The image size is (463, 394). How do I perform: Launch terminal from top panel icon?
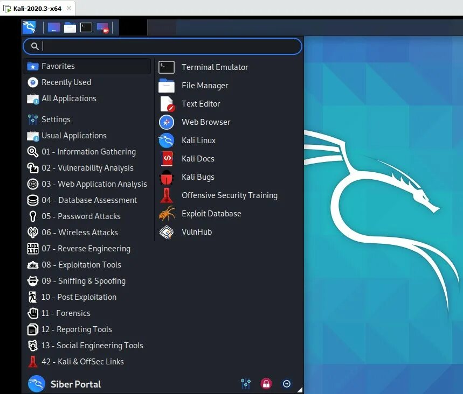pos(86,28)
